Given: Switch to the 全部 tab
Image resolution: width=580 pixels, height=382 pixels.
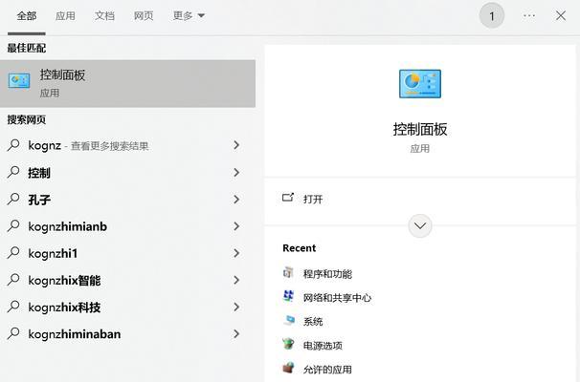Looking at the screenshot, I should tap(26, 16).
